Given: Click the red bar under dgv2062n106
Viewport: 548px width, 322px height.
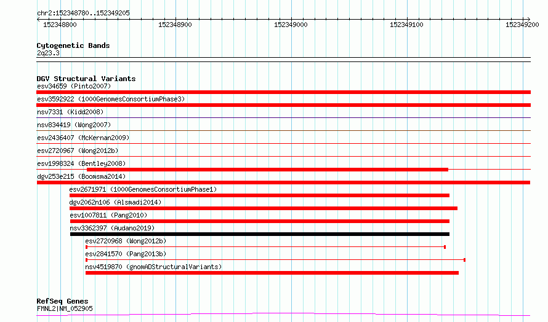Looking at the screenshot, I should [264, 208].
